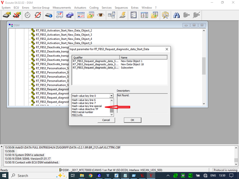Open Task View on the taskbar
This screenshot has width=239, height=179.
pyautogui.click(x=73, y=176)
